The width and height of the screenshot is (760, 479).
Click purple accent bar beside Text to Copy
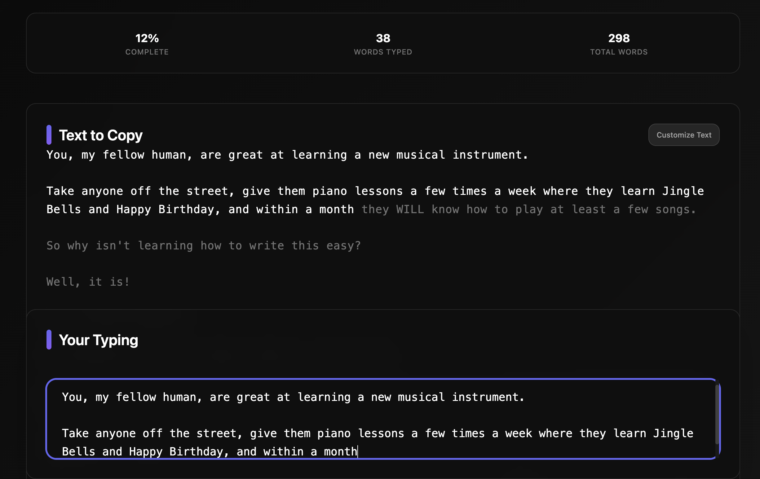pos(49,135)
